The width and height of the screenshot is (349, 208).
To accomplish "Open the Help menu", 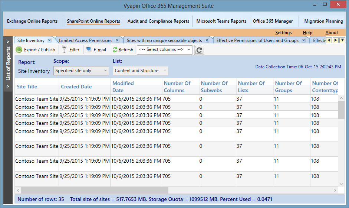I will (307, 33).
